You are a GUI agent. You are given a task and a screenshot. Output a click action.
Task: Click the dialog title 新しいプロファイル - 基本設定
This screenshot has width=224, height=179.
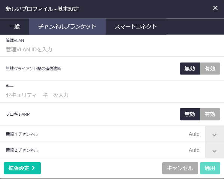click(x=42, y=9)
